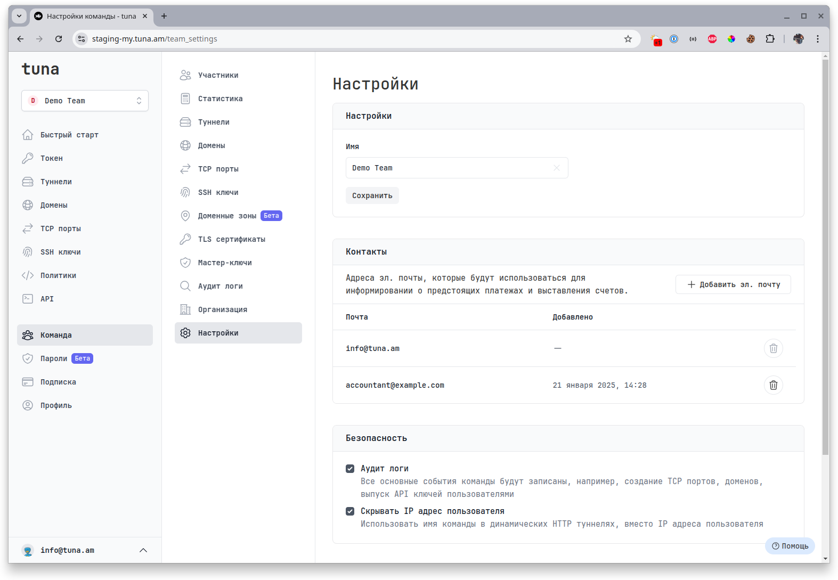Clear the team name field with X icon
The width and height of the screenshot is (838, 580).
pyautogui.click(x=556, y=168)
